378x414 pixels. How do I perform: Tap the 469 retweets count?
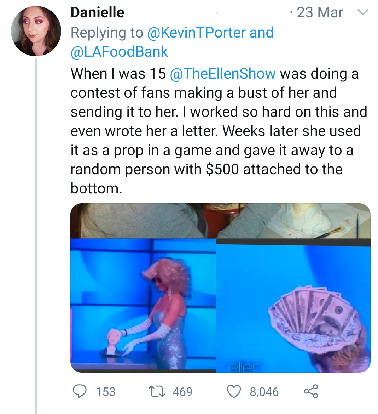(182, 392)
